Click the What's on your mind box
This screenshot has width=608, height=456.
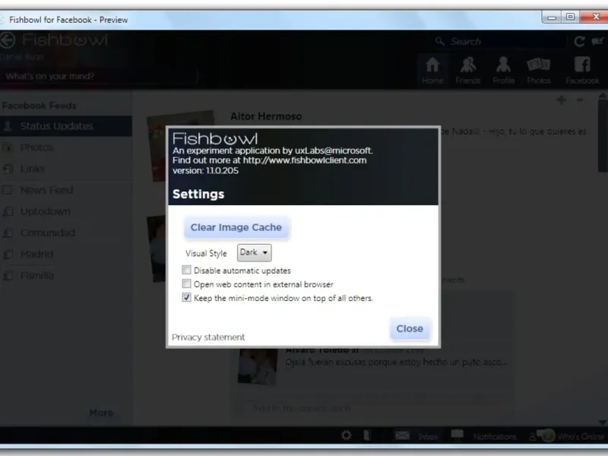click(99, 76)
